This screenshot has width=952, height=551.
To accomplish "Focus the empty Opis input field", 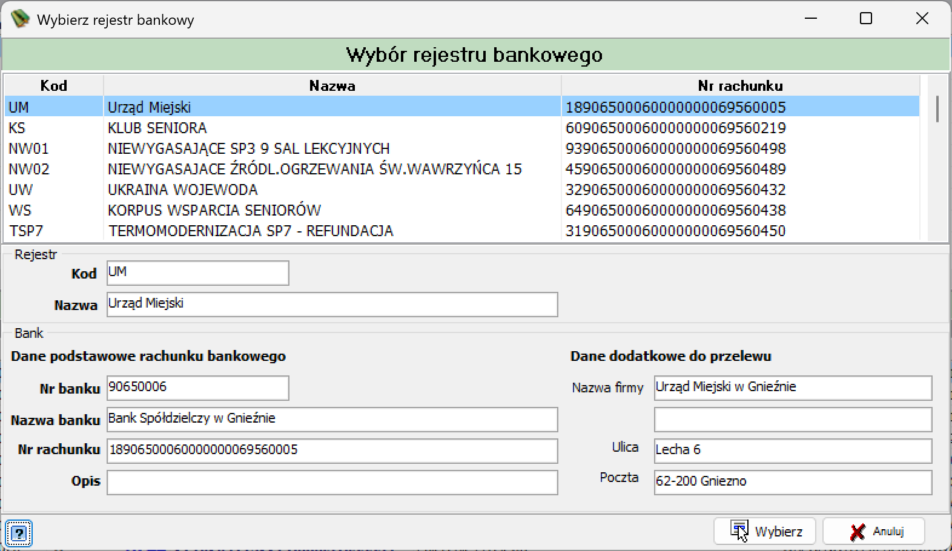I will click(332, 483).
